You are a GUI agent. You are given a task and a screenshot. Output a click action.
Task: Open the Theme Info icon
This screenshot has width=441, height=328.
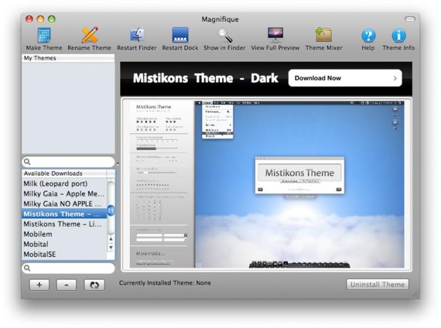click(x=399, y=36)
